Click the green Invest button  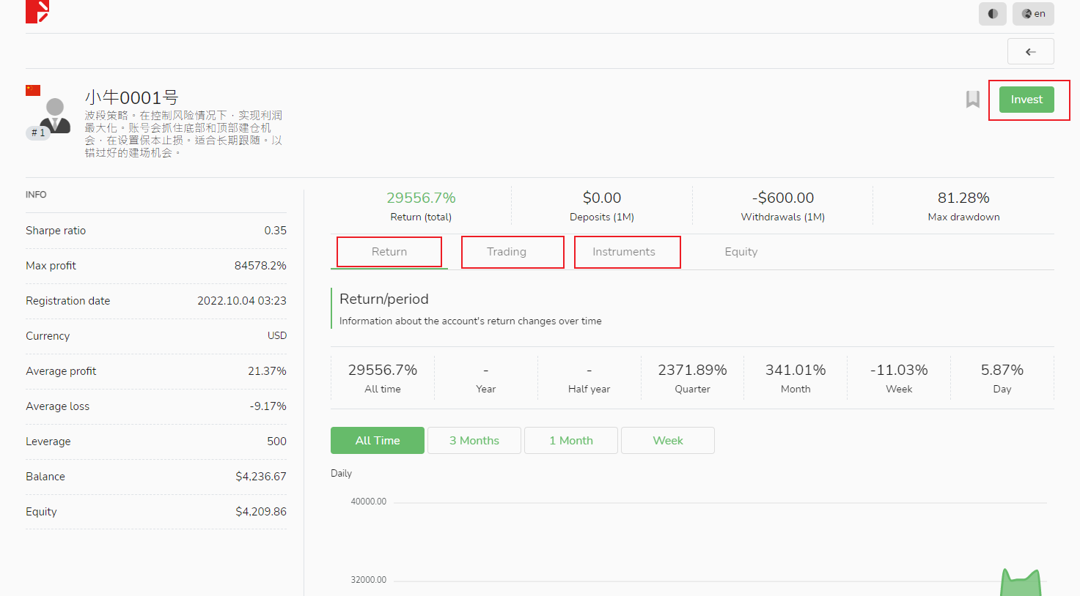1026,100
